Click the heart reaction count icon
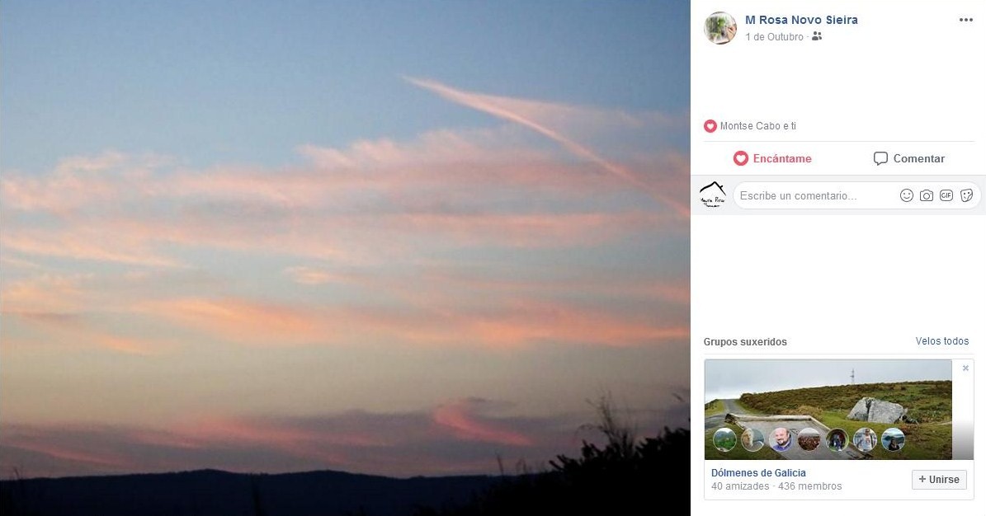Image resolution: width=986 pixels, height=516 pixels. coord(710,126)
